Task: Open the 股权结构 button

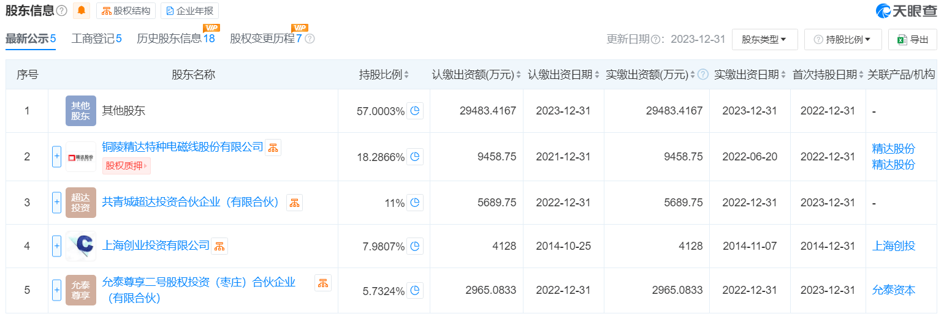Action: pos(125,10)
